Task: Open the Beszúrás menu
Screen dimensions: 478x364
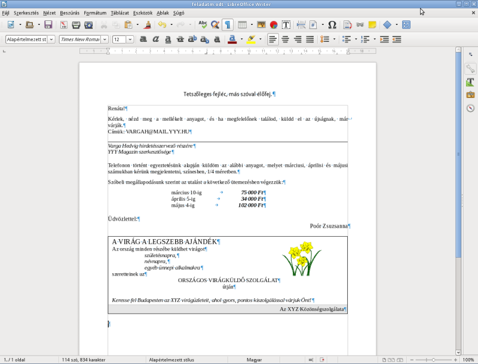Action: click(69, 13)
